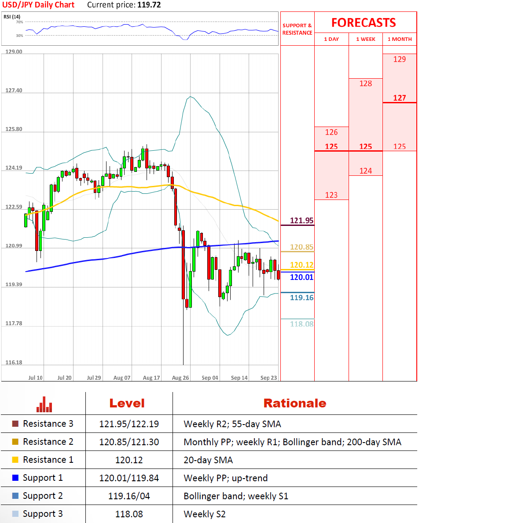Click the 123 value in 1 day forecast
Viewport: 507px width, 523px height.
point(331,195)
